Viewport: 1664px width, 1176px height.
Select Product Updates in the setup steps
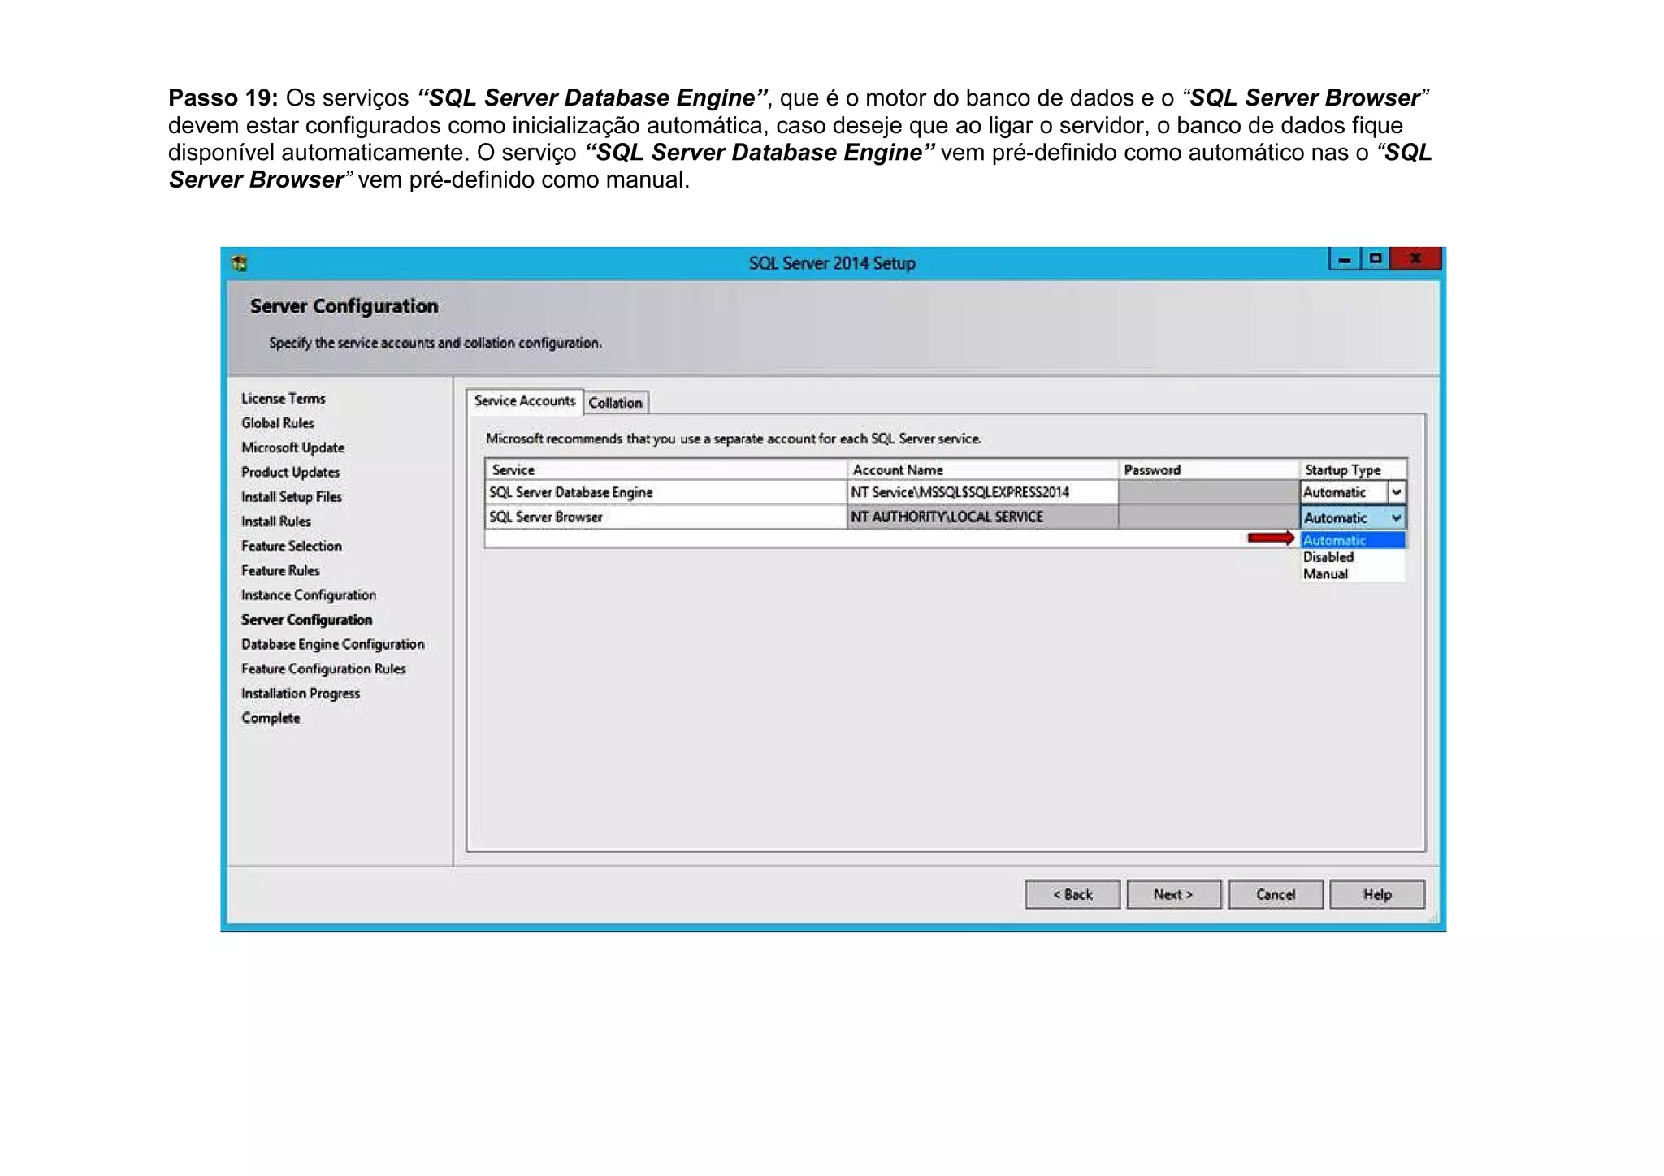click(x=290, y=472)
